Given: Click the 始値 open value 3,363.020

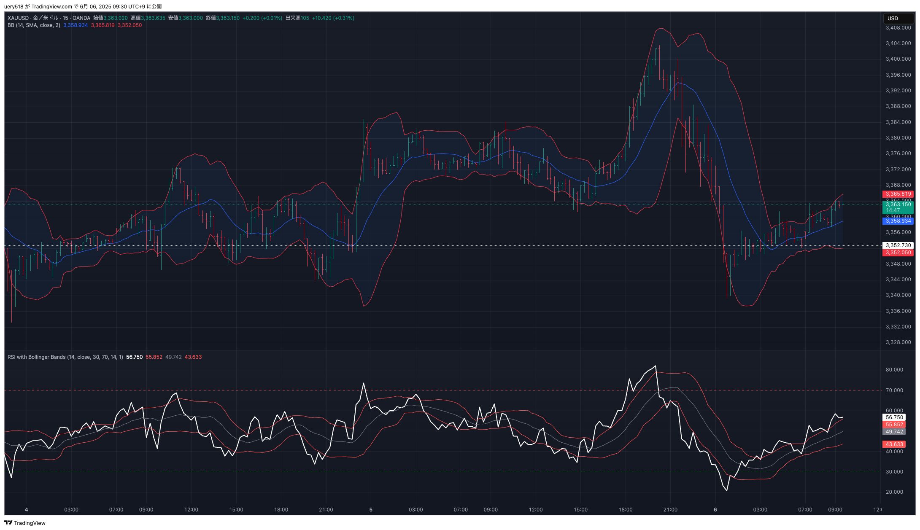Looking at the screenshot, I should click(116, 18).
